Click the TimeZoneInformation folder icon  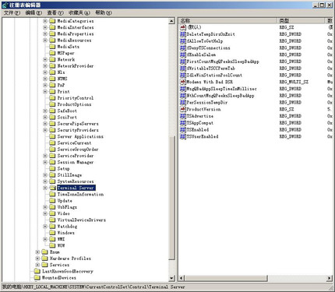click(x=53, y=194)
